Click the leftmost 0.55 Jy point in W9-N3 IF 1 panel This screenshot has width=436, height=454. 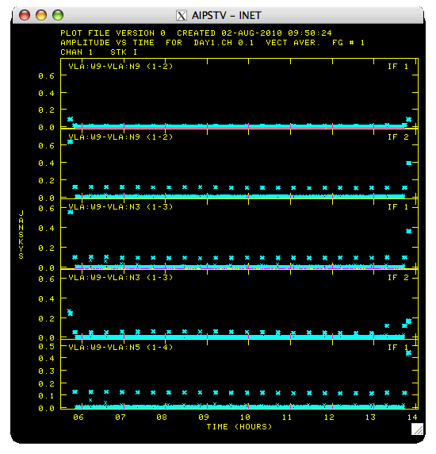tap(70, 212)
